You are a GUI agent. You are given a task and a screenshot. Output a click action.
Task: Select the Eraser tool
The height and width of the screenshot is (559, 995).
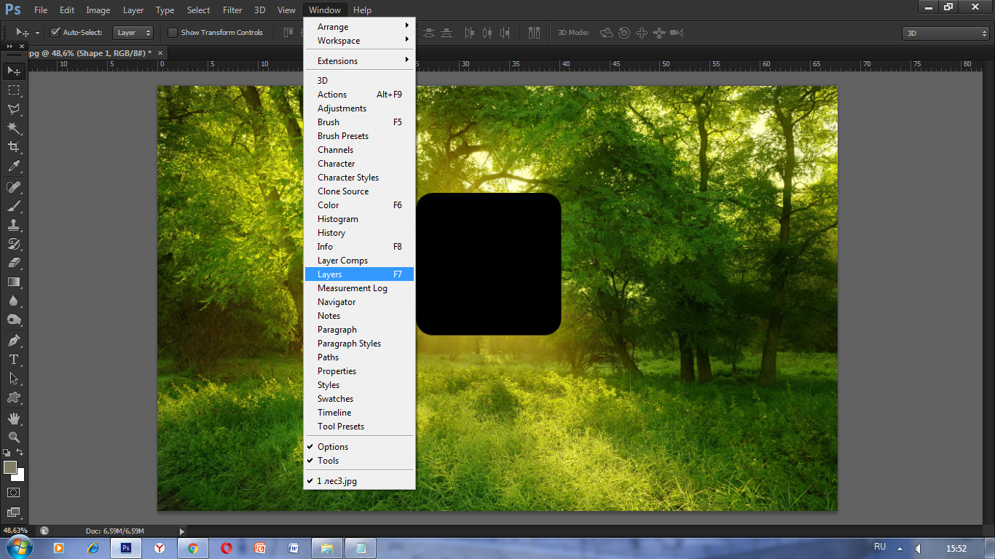(14, 262)
